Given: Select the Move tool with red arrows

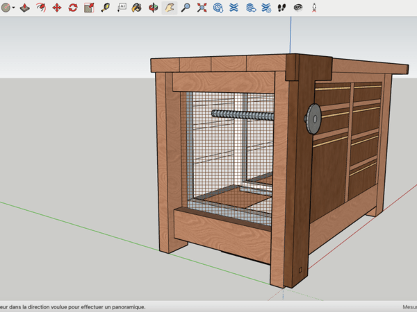Looking at the screenshot, I should pyautogui.click(x=57, y=8).
